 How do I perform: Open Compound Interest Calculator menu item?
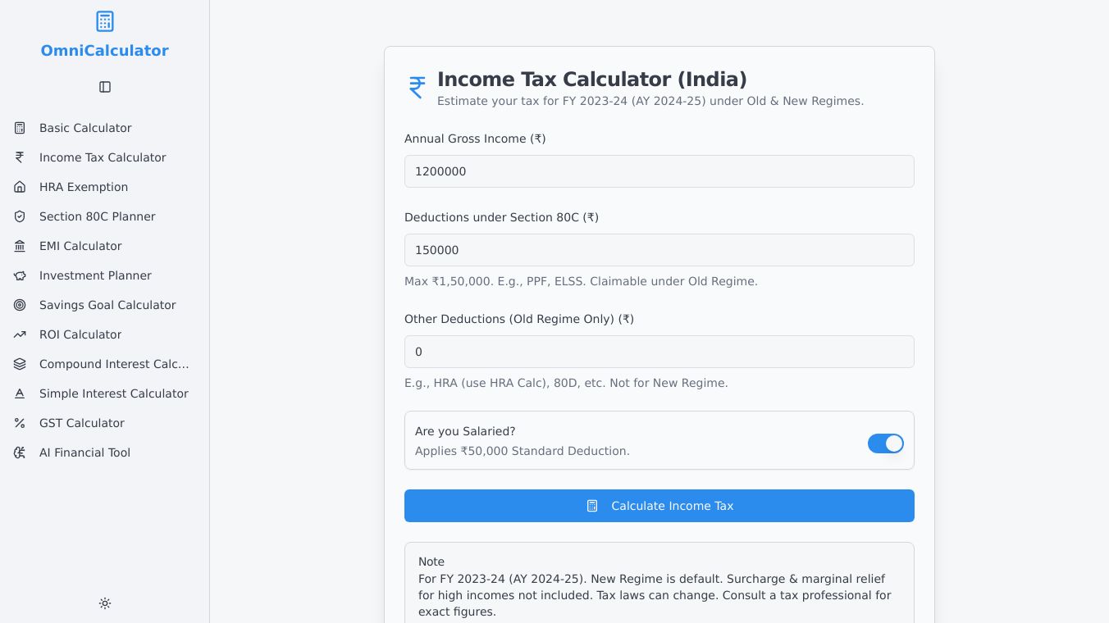click(114, 364)
